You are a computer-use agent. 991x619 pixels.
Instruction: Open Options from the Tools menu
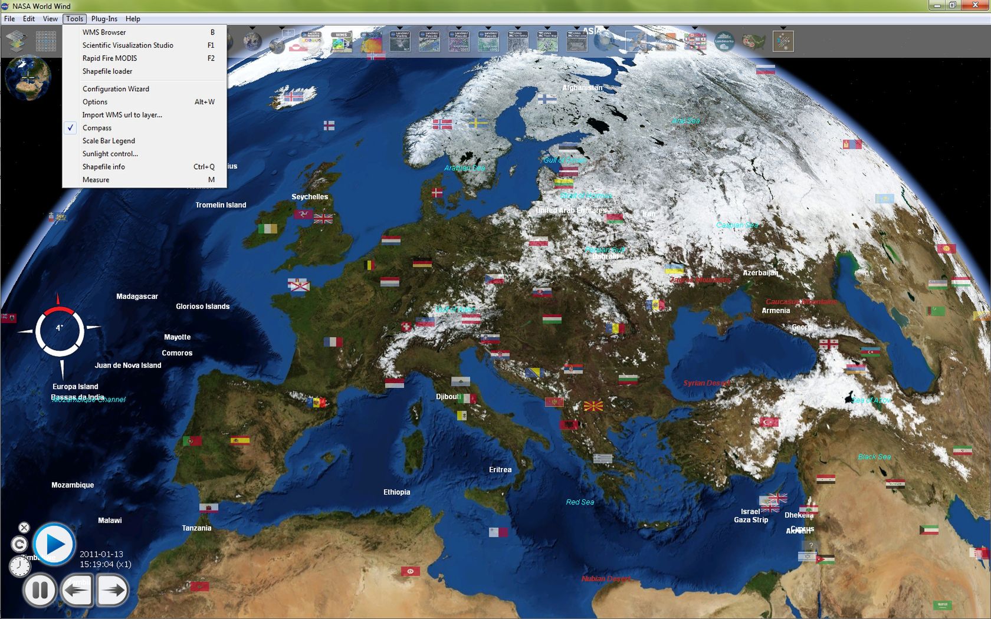pos(145,102)
